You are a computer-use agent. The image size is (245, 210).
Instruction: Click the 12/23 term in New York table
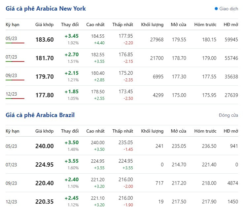pyautogui.click(x=11, y=94)
